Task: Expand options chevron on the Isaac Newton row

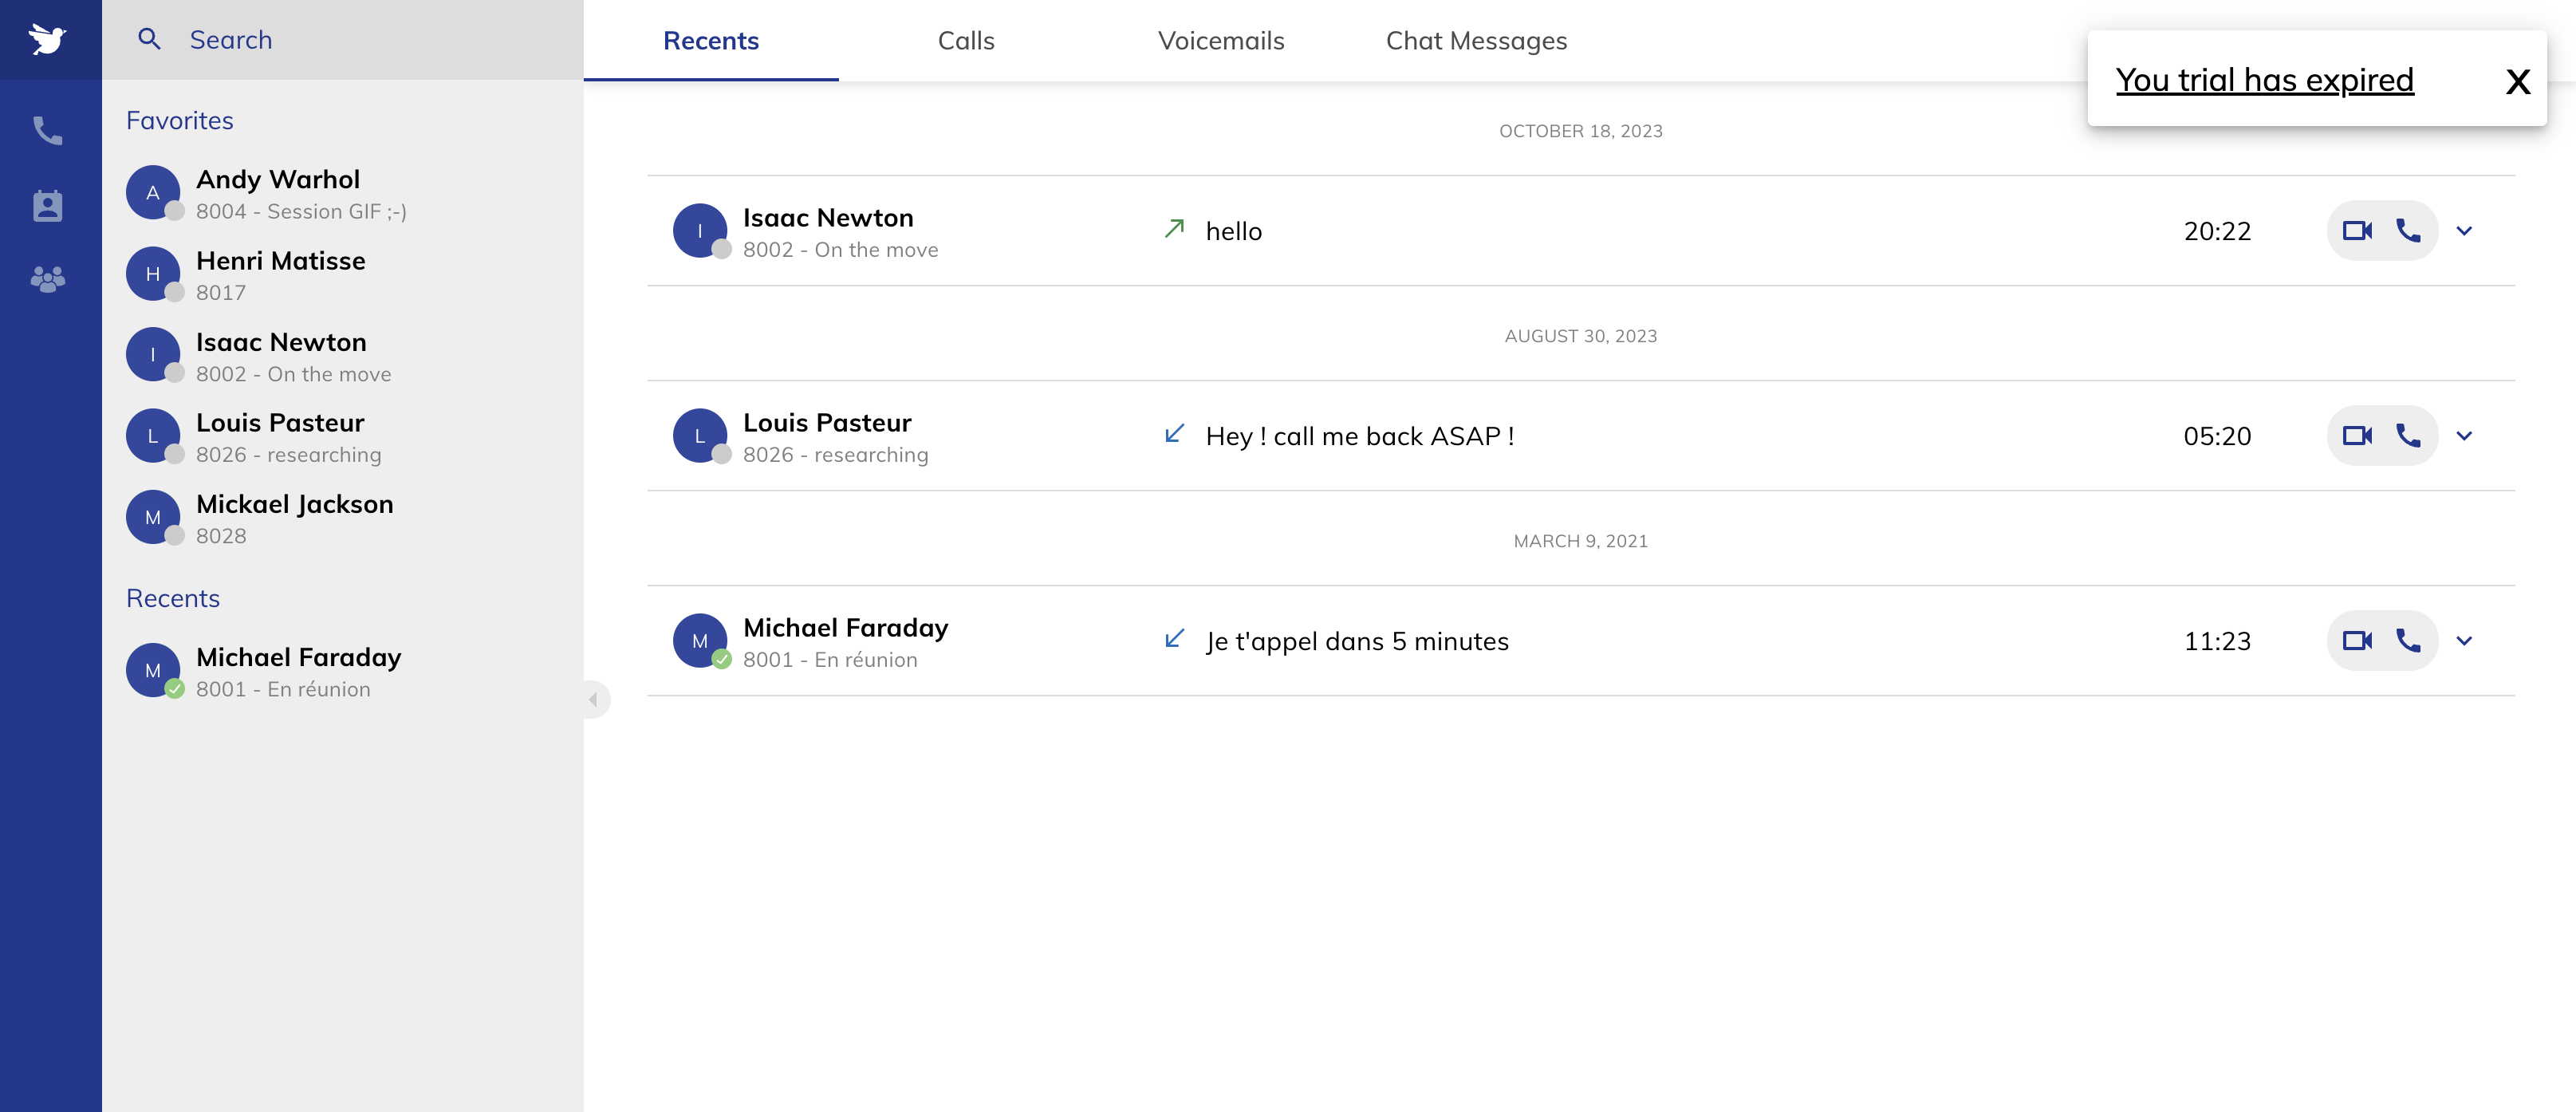Action: (2464, 231)
